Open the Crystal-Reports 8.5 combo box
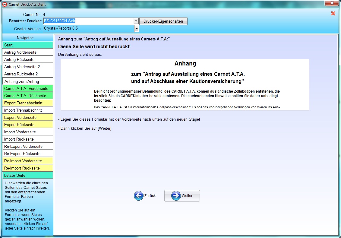The image size is (341, 238). coord(91,28)
